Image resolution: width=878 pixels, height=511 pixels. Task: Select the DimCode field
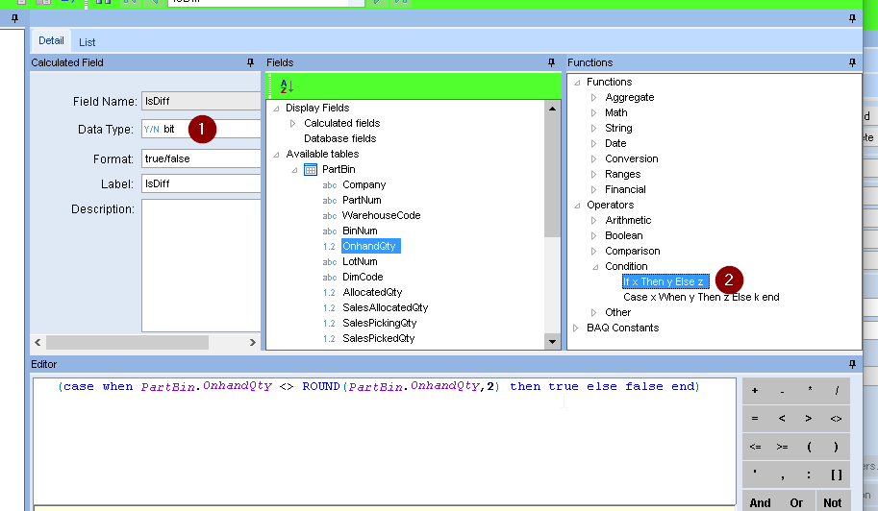tap(363, 278)
